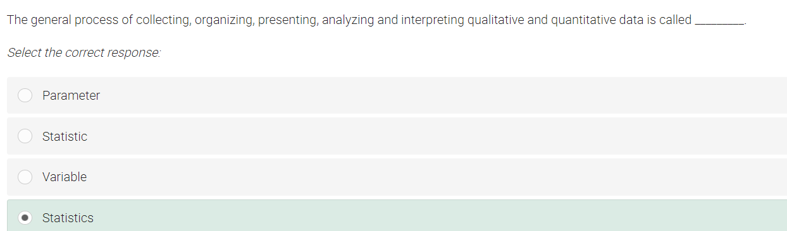This screenshot has width=787, height=231.
Task: Click the 'Statistic' answer label text
Action: pos(65,137)
